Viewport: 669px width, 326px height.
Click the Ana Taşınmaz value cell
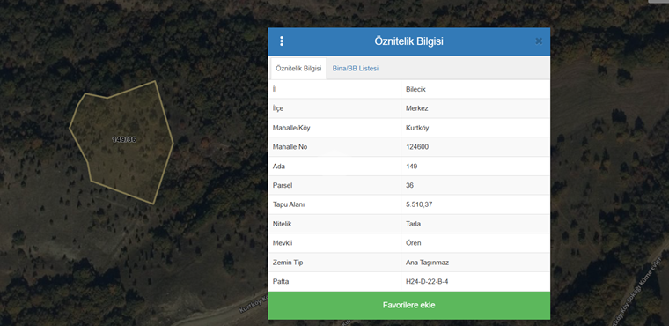(x=475, y=263)
